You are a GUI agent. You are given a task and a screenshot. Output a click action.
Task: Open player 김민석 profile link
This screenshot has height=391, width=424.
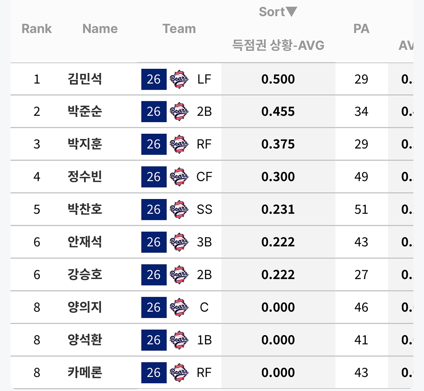tap(85, 79)
